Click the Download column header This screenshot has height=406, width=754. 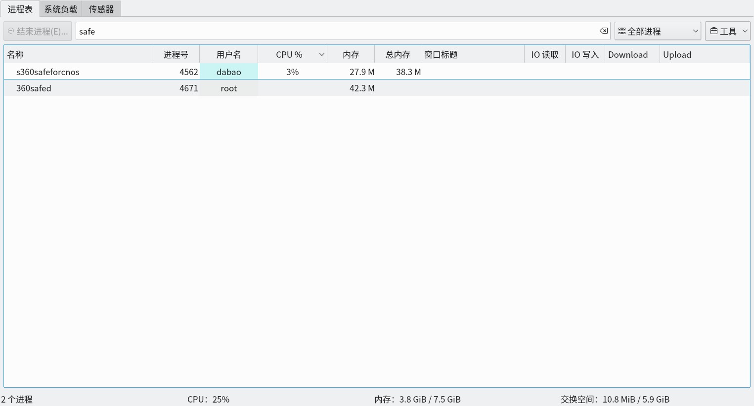632,55
